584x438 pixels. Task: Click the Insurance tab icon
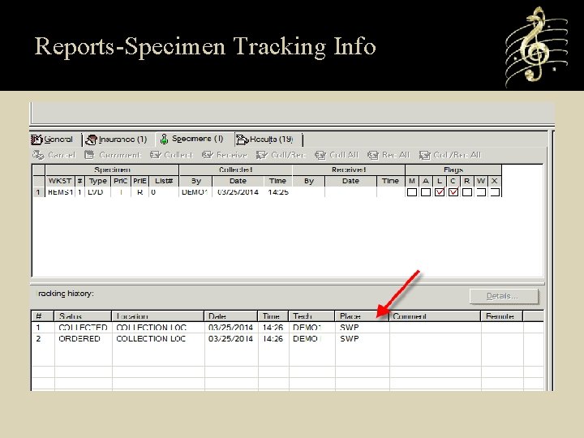[91, 140]
